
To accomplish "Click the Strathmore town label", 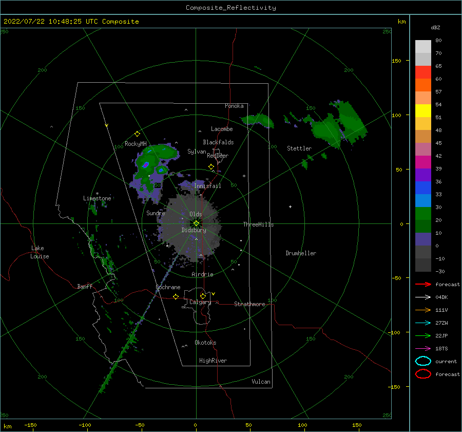I will click(249, 304).
